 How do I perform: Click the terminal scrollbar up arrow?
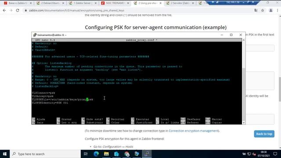[x=244, y=40]
